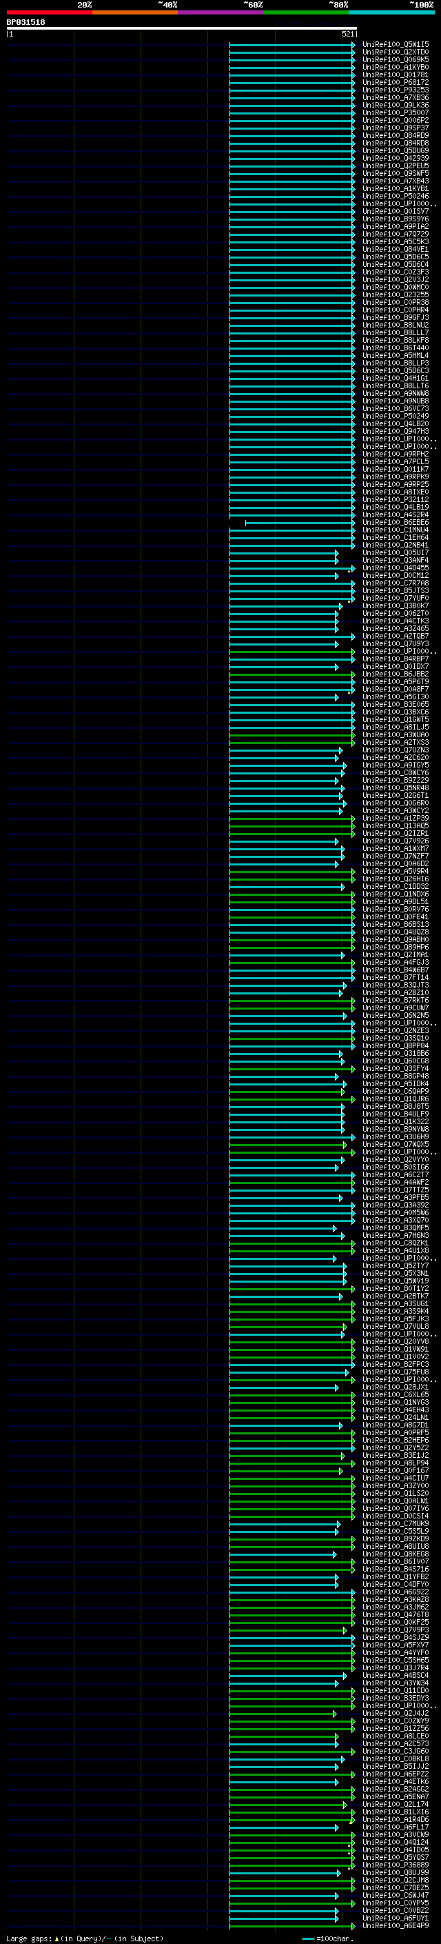Viewport: 441px width, 1944px height.
Task: Open hit UniRef100_Q5W1I5
Action: tap(396, 45)
